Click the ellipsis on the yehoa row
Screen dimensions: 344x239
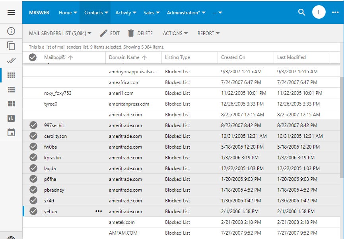tap(99, 211)
